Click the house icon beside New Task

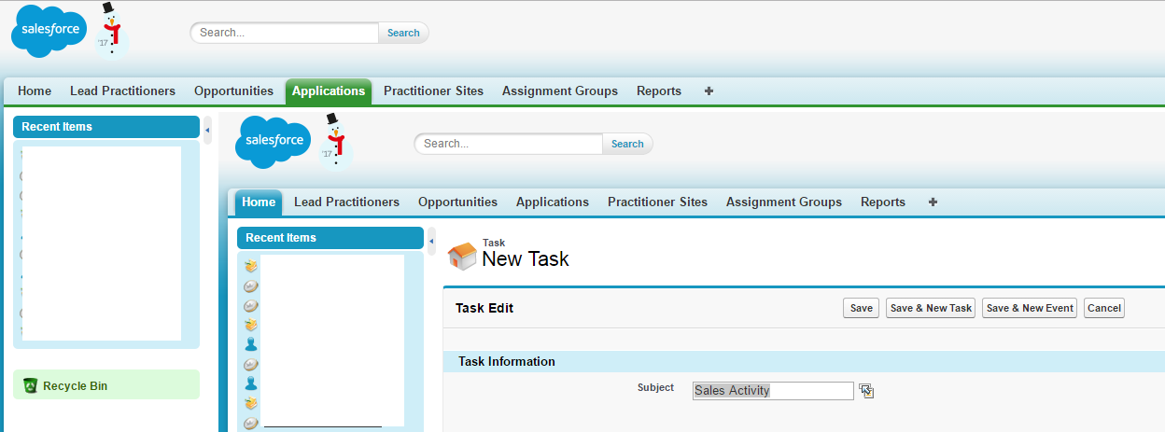pos(462,256)
